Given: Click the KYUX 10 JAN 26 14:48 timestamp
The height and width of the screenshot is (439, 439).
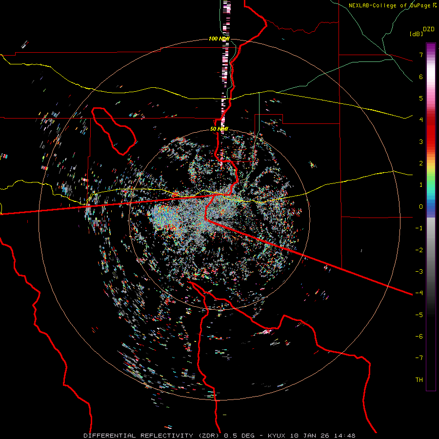Looking at the screenshot, I should 312,436.
